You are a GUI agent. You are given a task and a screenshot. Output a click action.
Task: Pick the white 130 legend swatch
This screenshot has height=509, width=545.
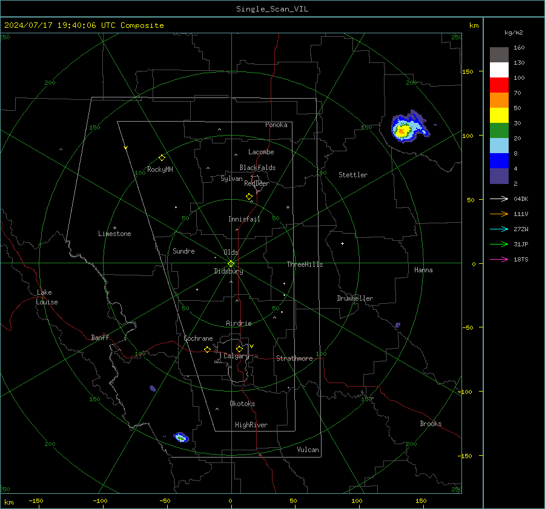click(x=499, y=70)
